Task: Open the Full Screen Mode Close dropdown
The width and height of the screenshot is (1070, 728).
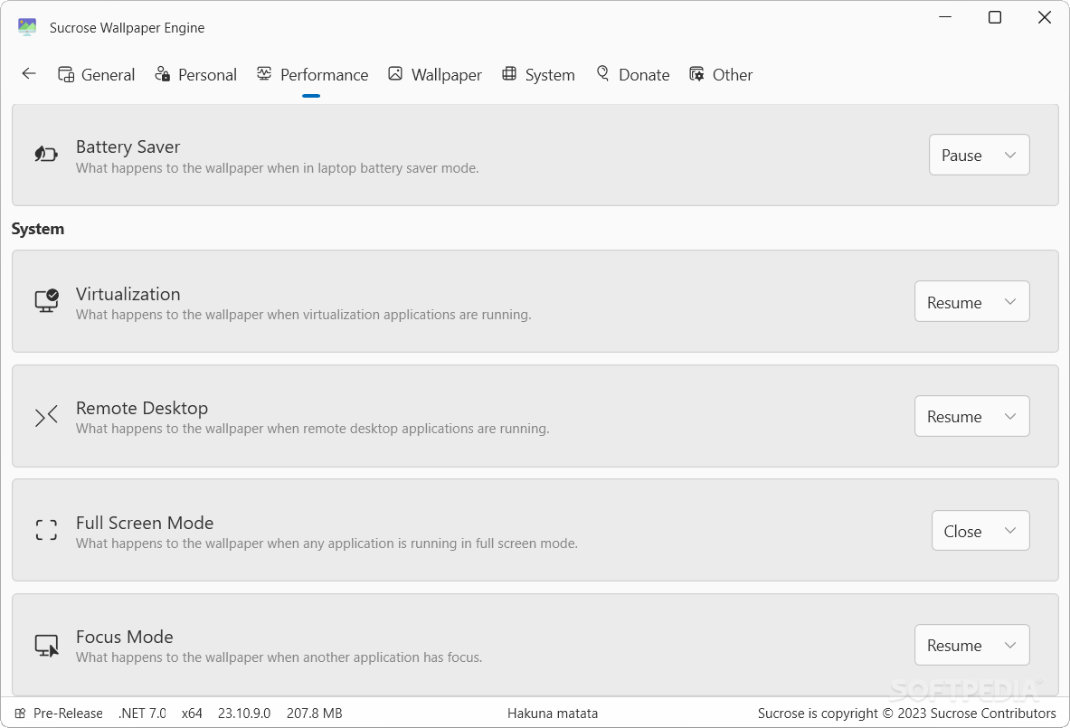Action: pos(980,531)
